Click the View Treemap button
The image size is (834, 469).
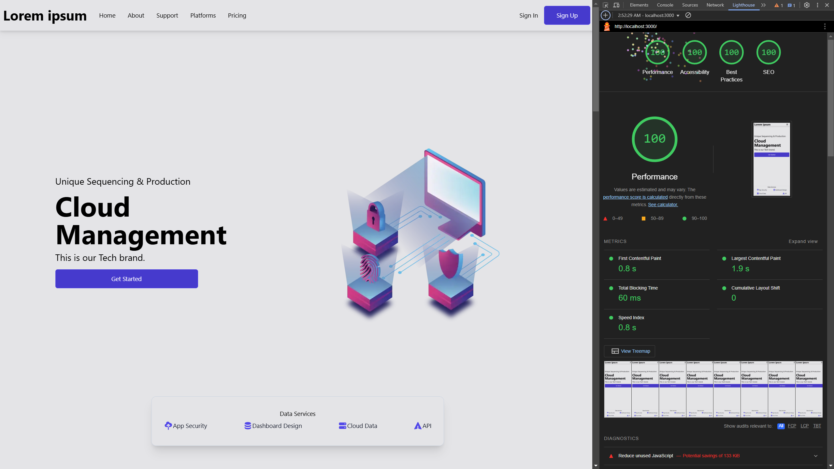pos(629,351)
